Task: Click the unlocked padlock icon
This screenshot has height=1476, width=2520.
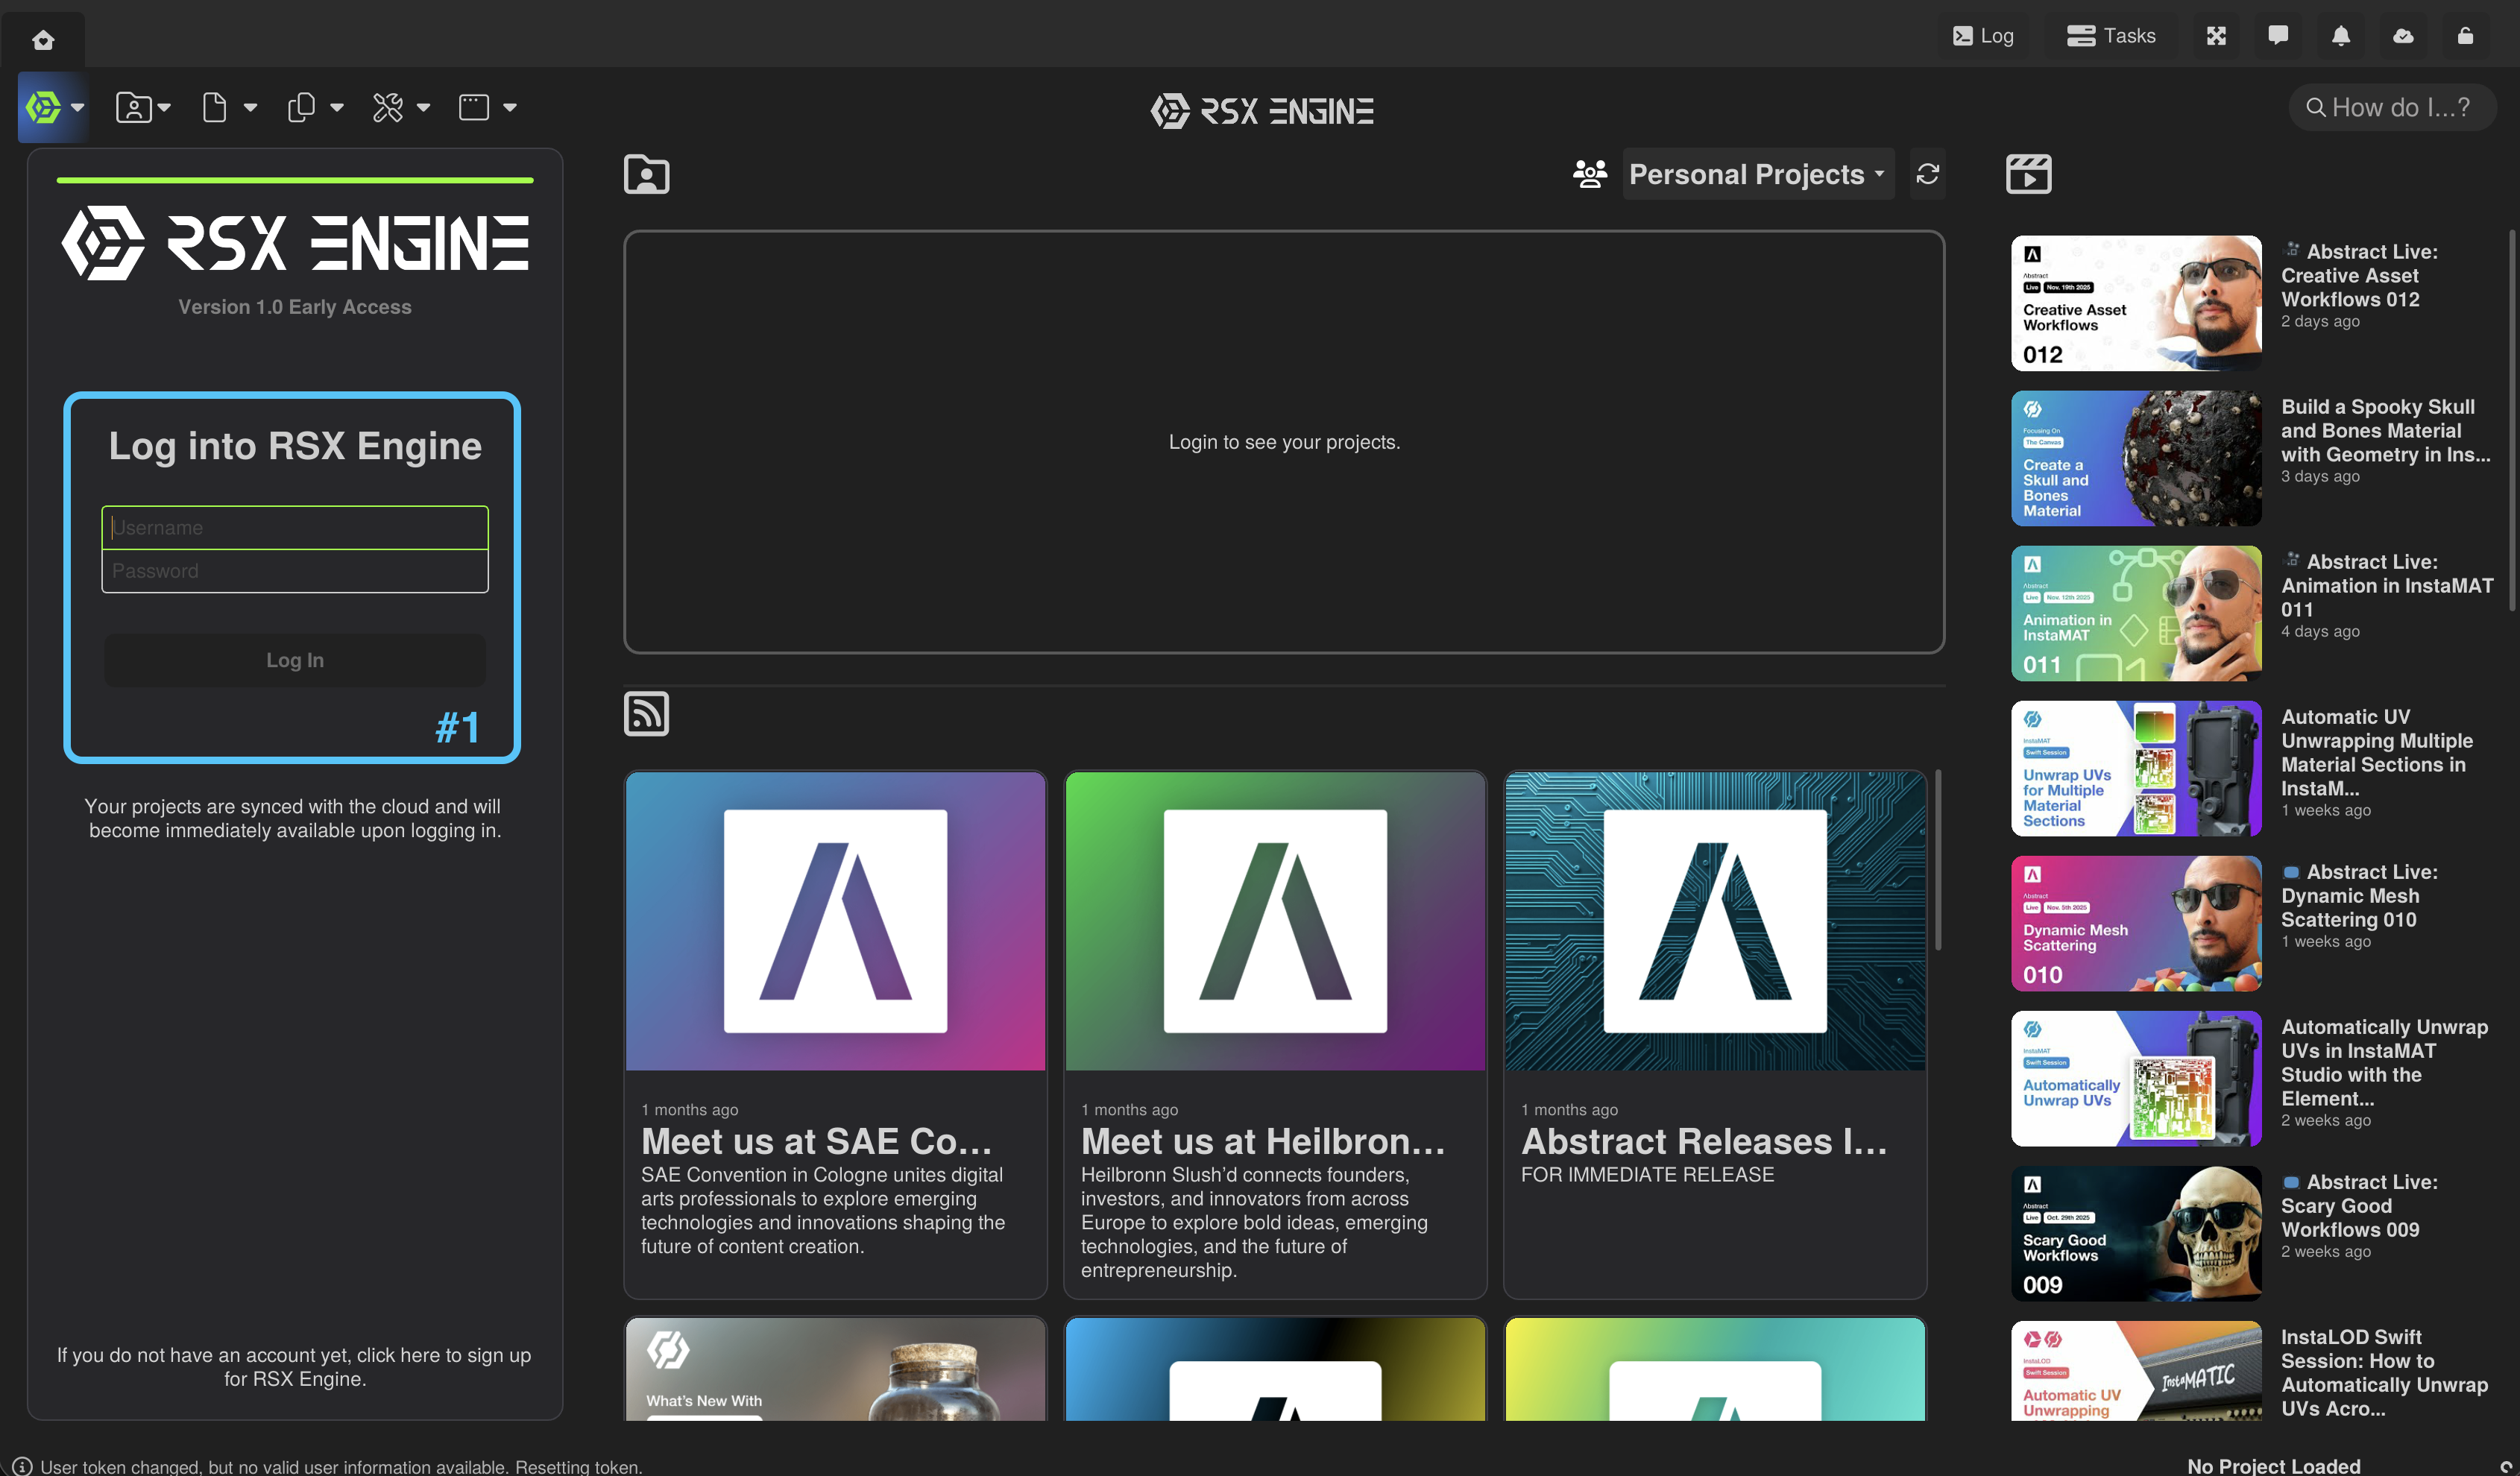Action: [2465, 36]
